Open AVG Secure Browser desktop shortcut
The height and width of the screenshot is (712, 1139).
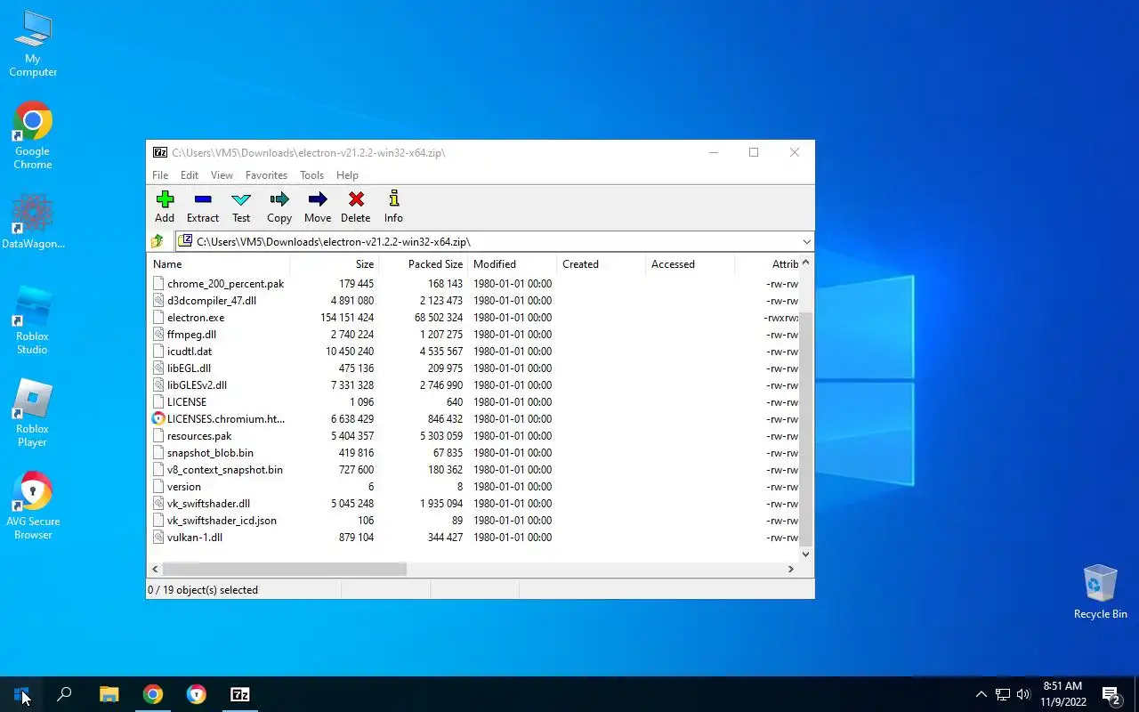pos(33,506)
